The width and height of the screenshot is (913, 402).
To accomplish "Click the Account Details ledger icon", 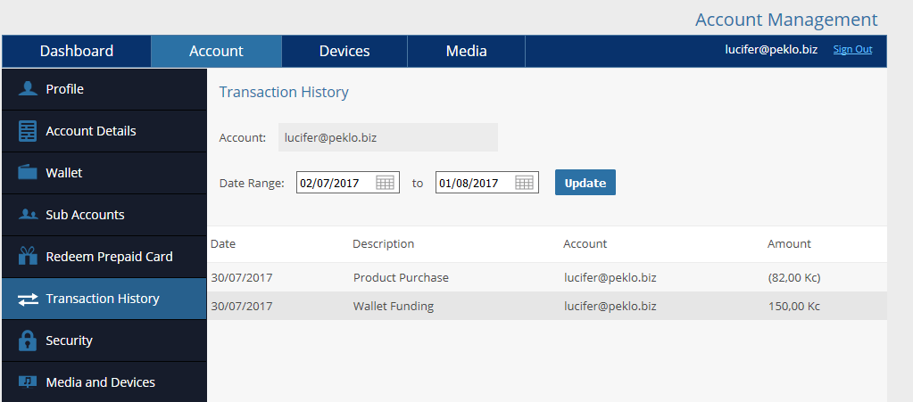I will coord(28,131).
